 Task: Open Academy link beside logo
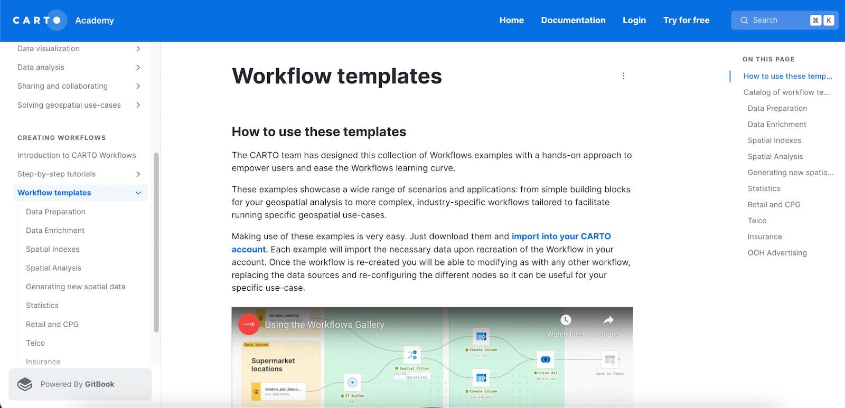(x=95, y=21)
